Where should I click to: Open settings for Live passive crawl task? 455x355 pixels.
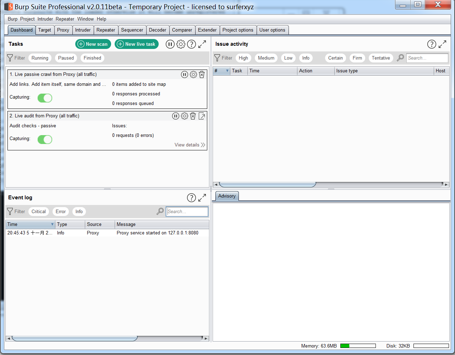(193, 74)
